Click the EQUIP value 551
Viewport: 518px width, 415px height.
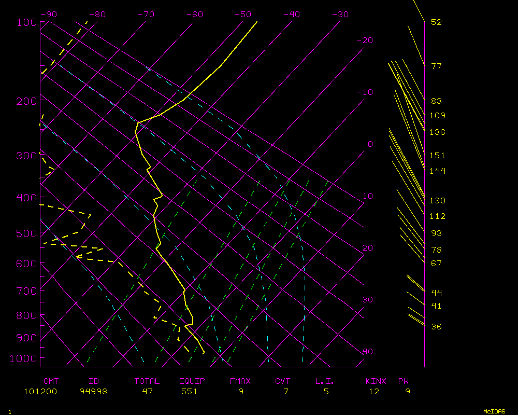(189, 392)
